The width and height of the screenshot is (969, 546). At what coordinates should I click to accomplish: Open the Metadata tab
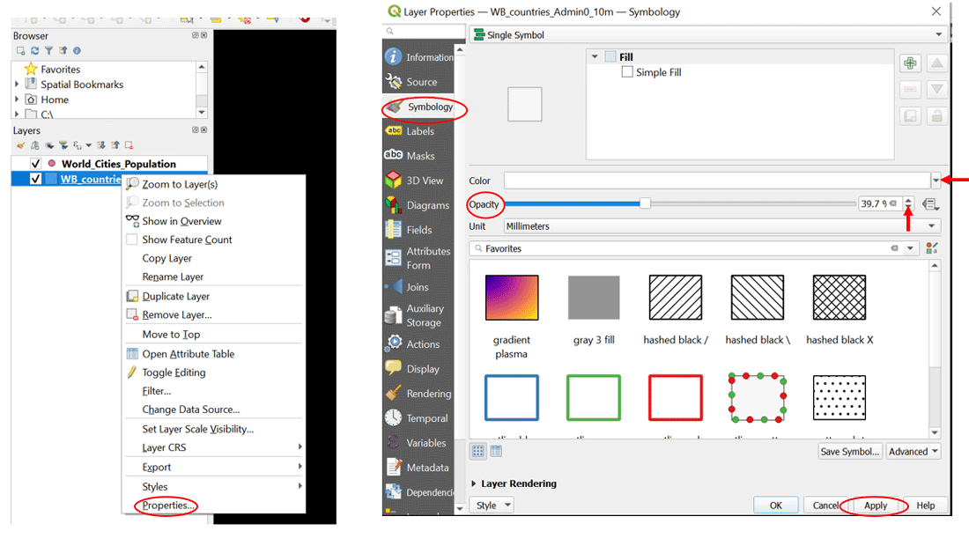click(419, 468)
